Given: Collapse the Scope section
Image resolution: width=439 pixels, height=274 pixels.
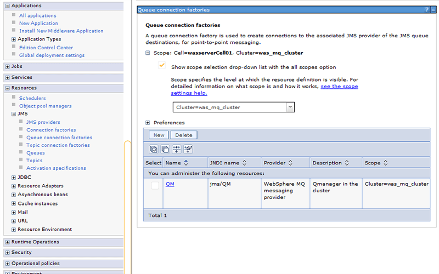Looking at the screenshot, I should point(148,53).
